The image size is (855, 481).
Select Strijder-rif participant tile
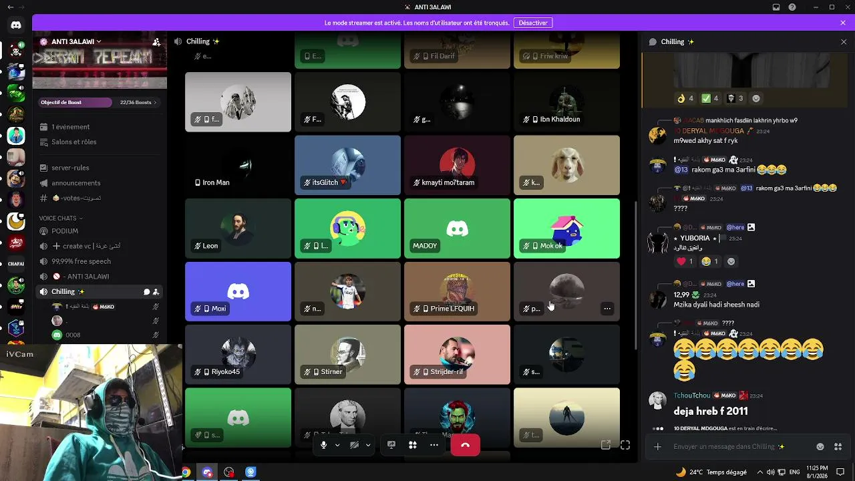click(x=457, y=355)
